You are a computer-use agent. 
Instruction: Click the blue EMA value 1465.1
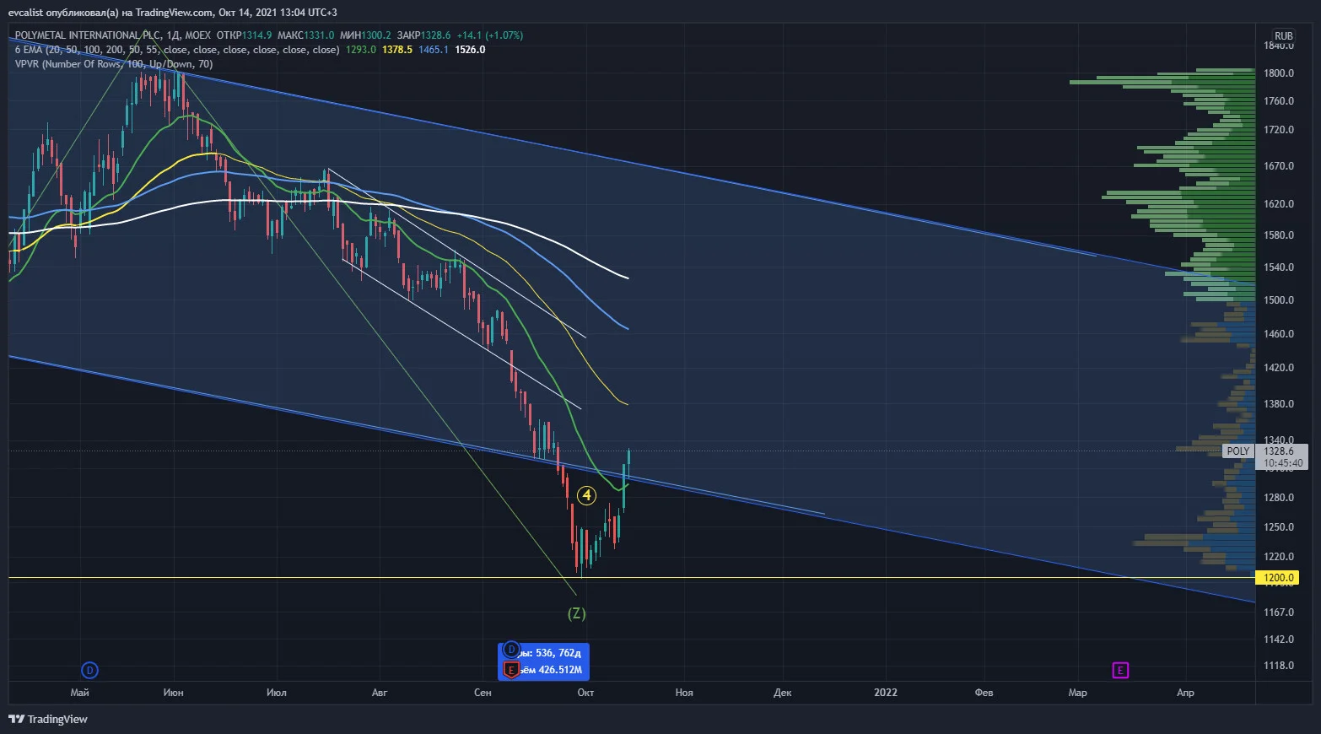(434, 50)
